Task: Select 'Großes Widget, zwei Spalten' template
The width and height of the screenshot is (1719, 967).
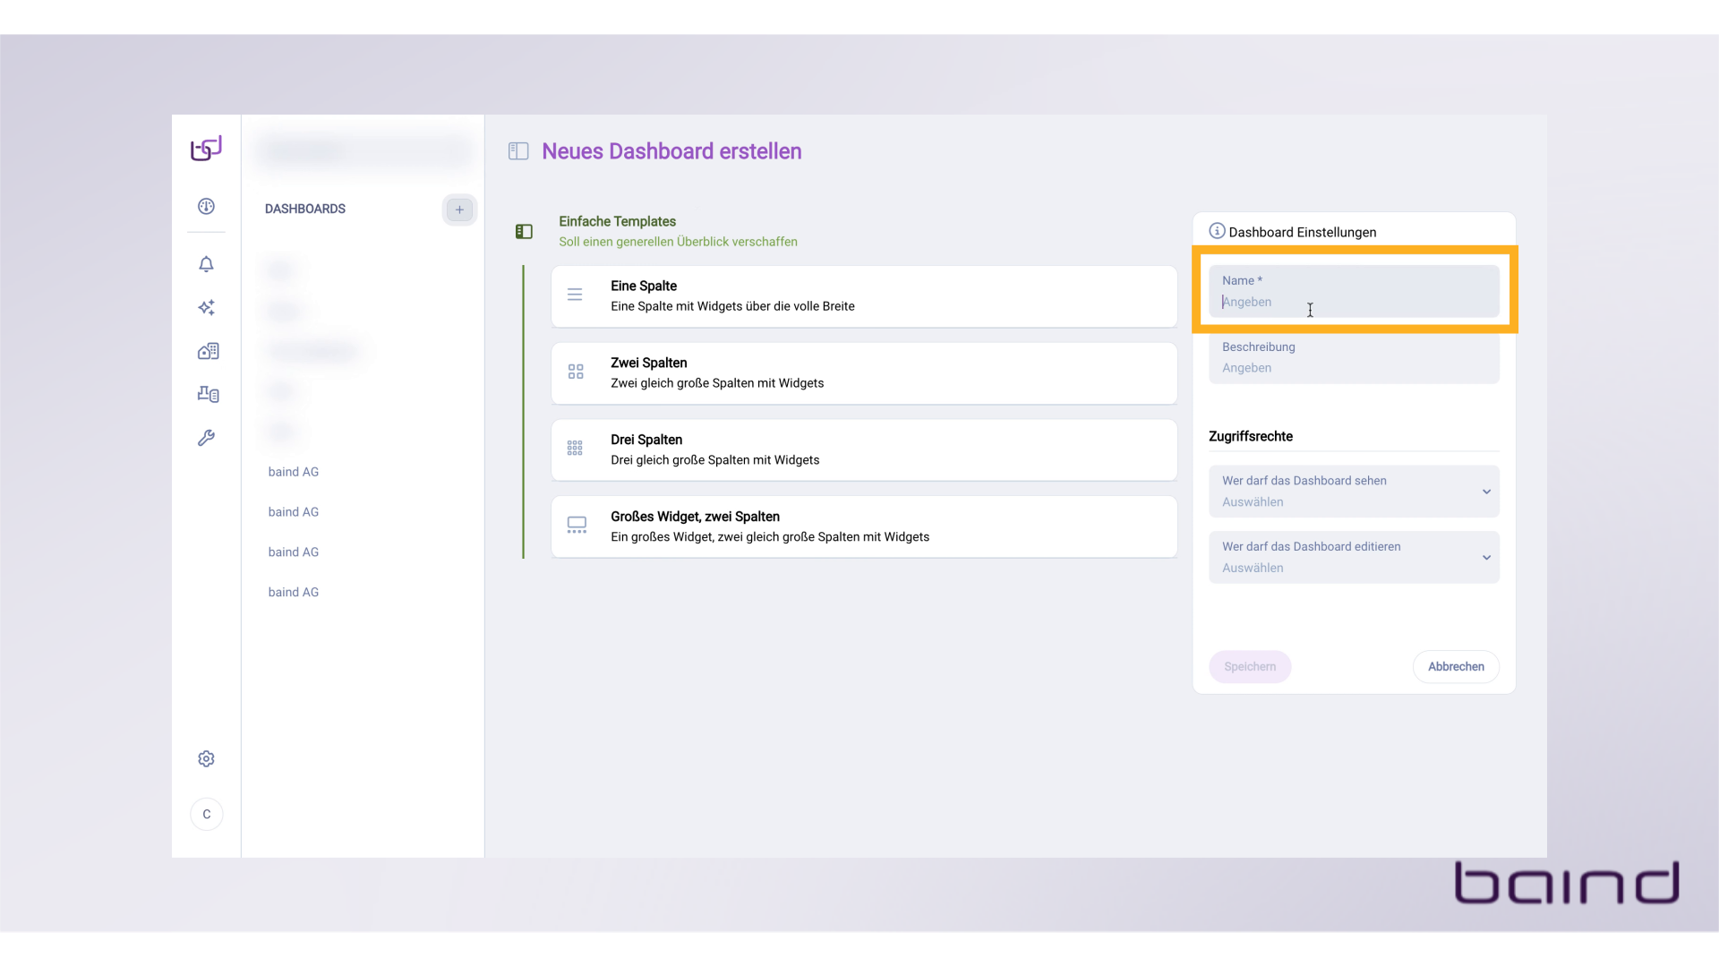Action: click(x=863, y=527)
